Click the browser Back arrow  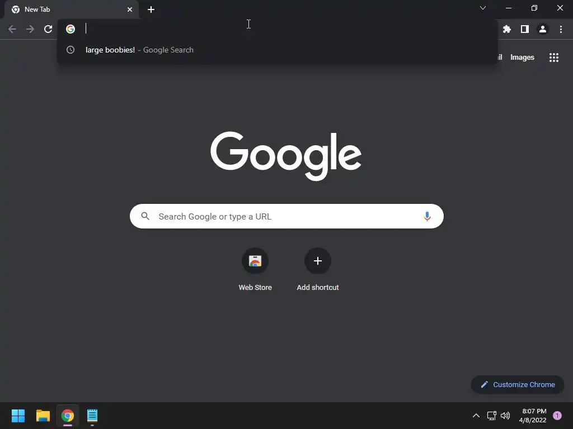[12, 29]
